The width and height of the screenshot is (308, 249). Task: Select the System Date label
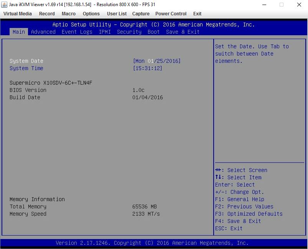click(x=26, y=61)
